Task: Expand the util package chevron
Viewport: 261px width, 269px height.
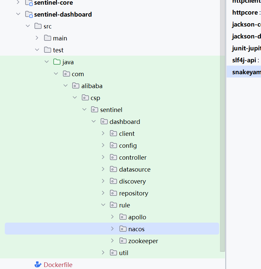Action: pos(103,252)
